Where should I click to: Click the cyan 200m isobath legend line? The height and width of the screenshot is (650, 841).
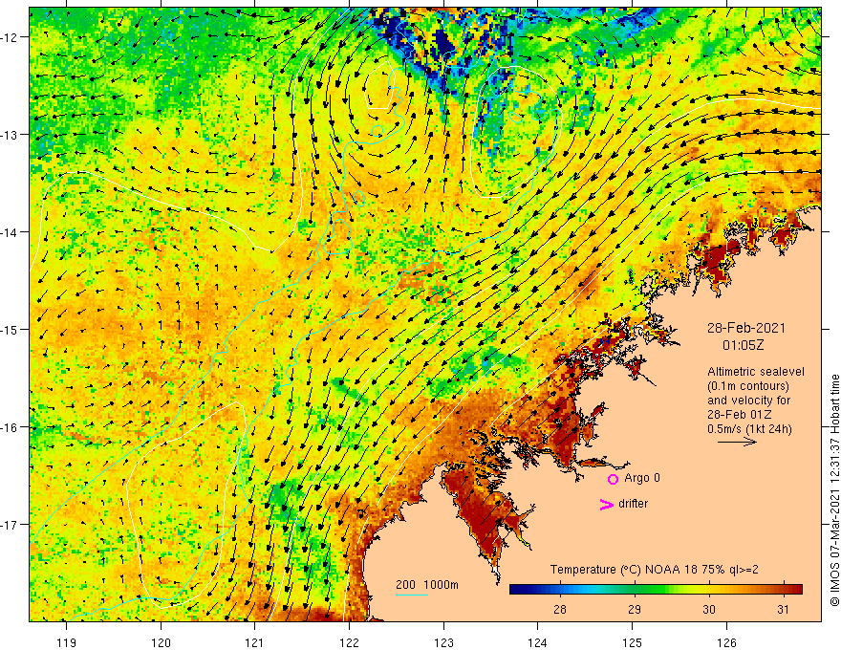click(x=411, y=595)
